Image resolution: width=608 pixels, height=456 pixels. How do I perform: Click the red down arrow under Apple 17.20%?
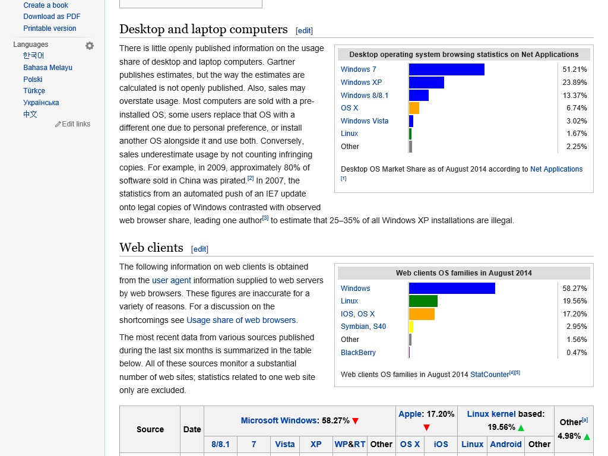click(x=426, y=427)
